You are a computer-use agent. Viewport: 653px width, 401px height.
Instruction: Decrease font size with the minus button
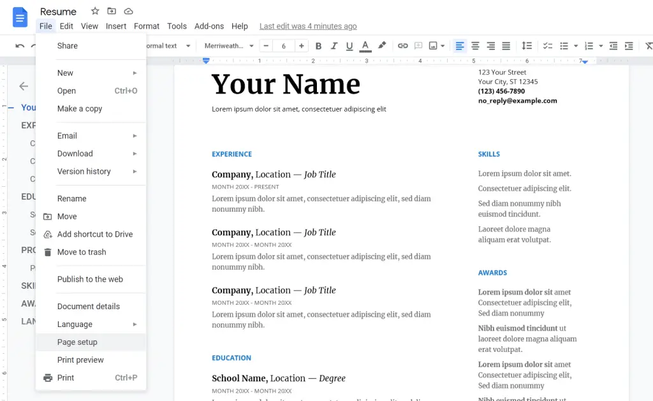click(266, 46)
